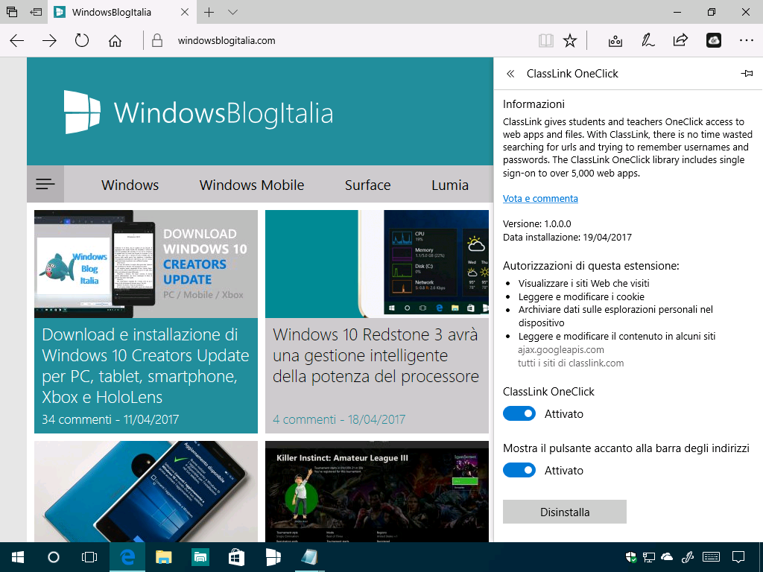This screenshot has height=572, width=763.
Task: Open the Vota e commenta link
Action: [540, 198]
